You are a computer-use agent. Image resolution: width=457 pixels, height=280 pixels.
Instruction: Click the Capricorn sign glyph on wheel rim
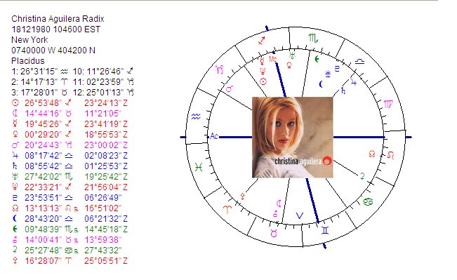tap(220, 69)
